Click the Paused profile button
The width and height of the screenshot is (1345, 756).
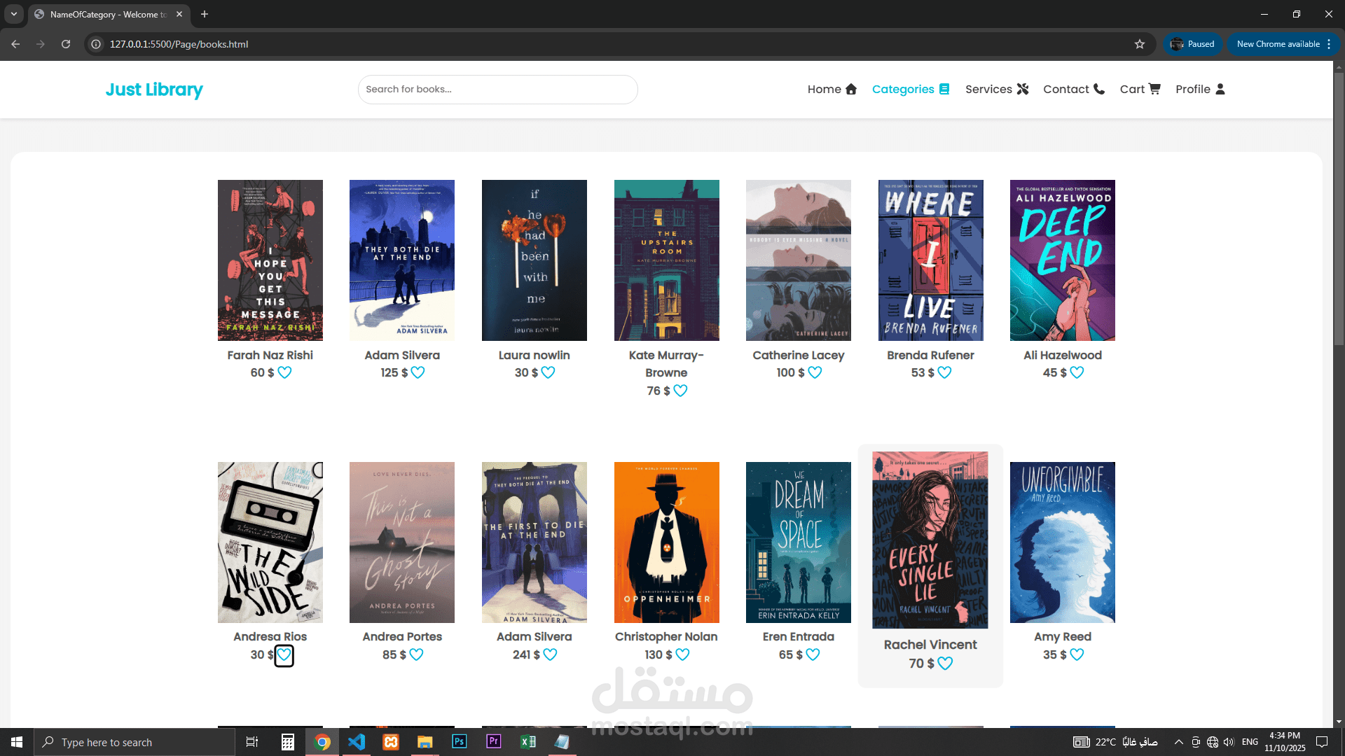tap(1192, 44)
